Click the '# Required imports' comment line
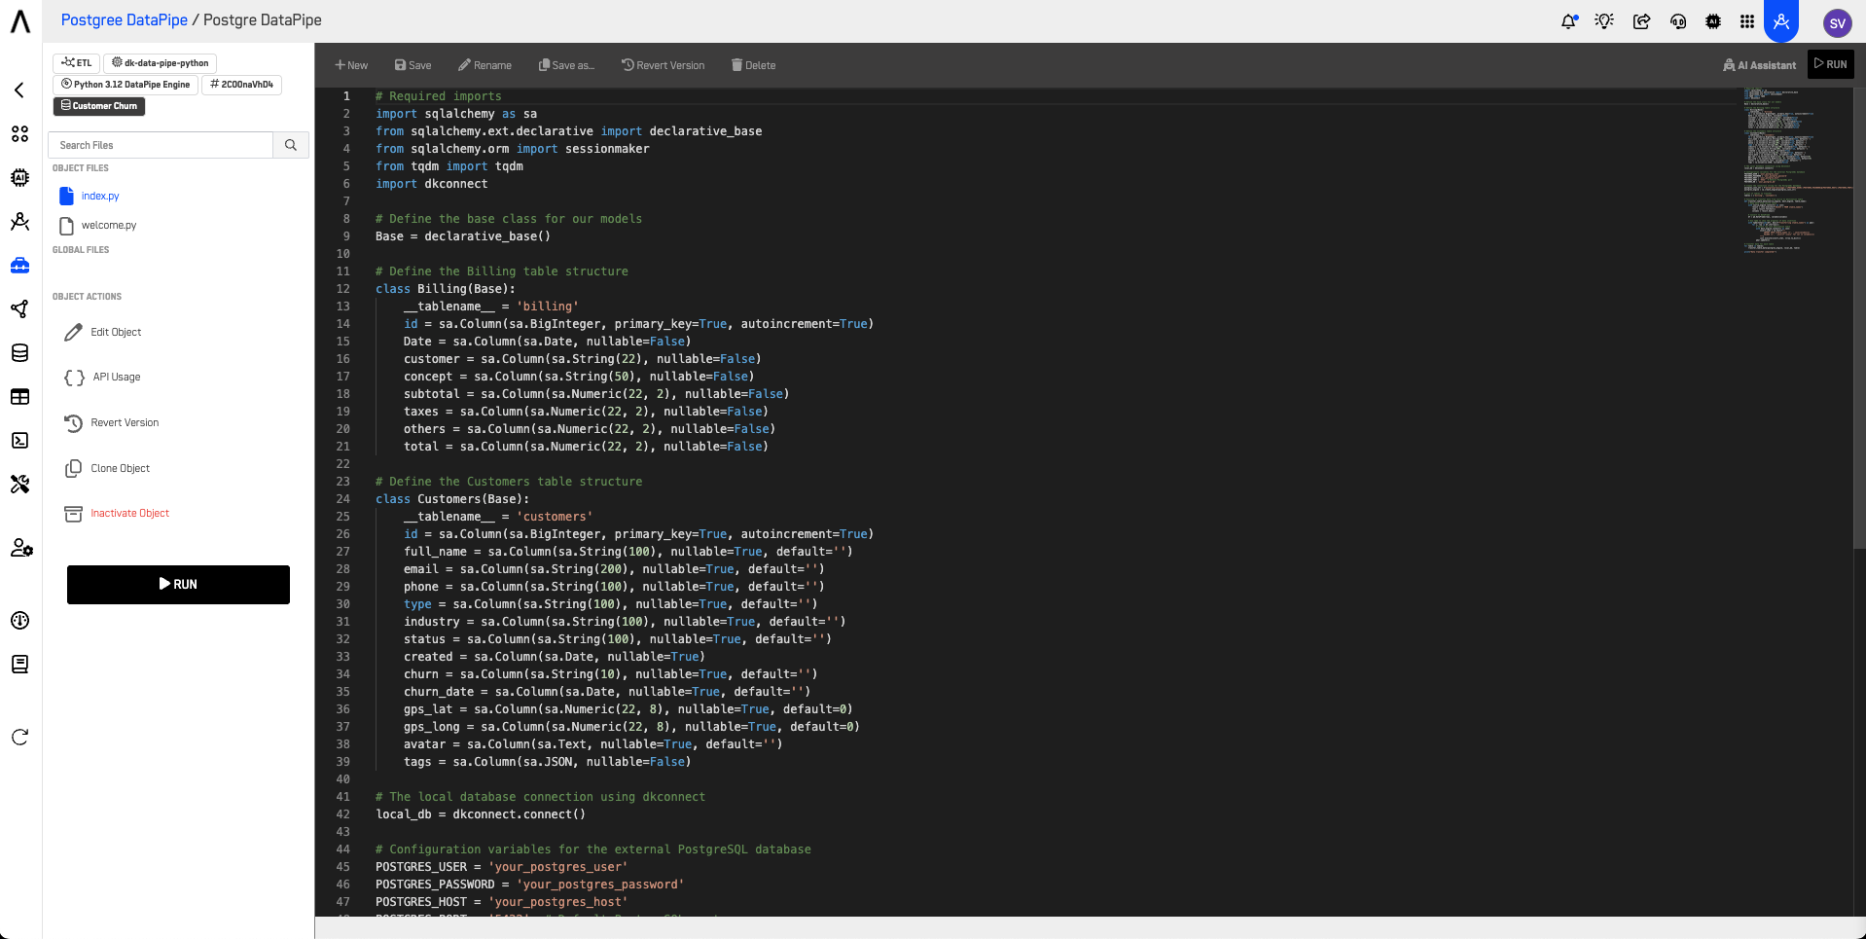The image size is (1866, 939). 439,96
